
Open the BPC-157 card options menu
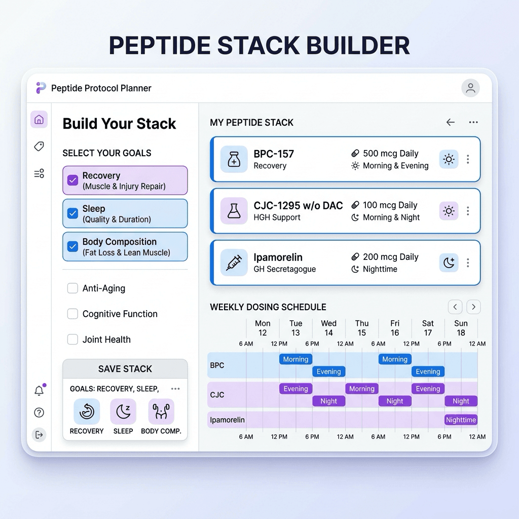[467, 159]
